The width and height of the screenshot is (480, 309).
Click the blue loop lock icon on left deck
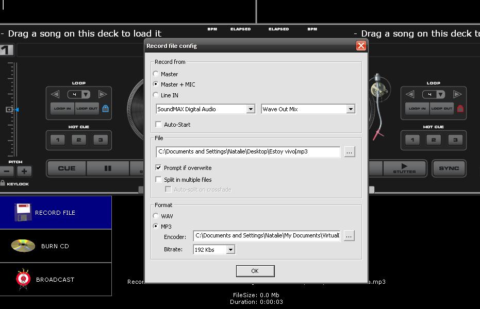pyautogui.click(x=105, y=109)
